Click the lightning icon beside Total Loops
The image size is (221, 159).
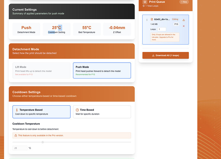(x=143, y=6)
